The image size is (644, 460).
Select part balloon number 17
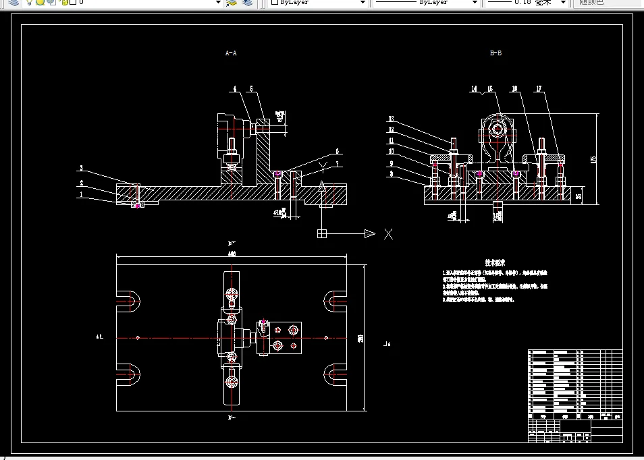pos(539,88)
